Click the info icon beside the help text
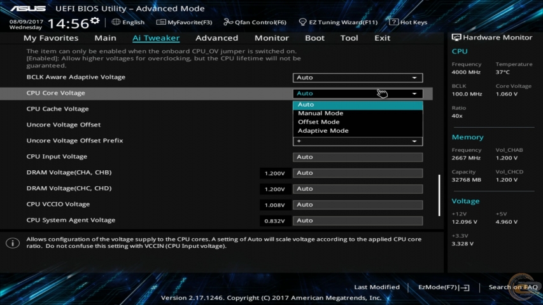This screenshot has width=543, height=305. (13, 243)
